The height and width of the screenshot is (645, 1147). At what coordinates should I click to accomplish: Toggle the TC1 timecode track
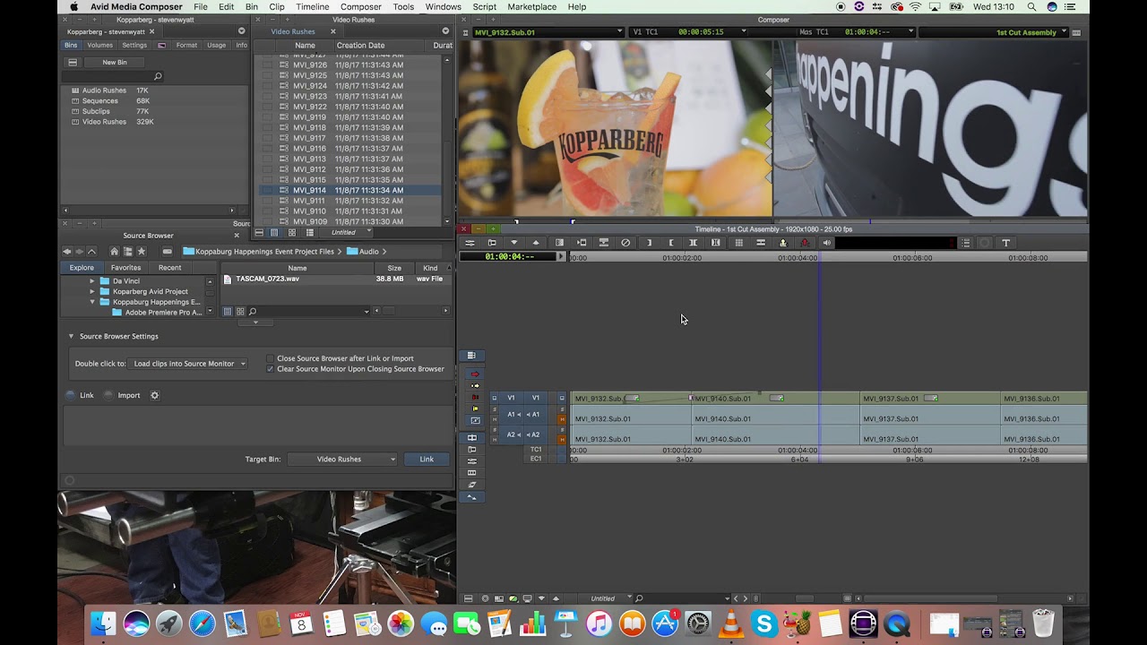coord(536,450)
